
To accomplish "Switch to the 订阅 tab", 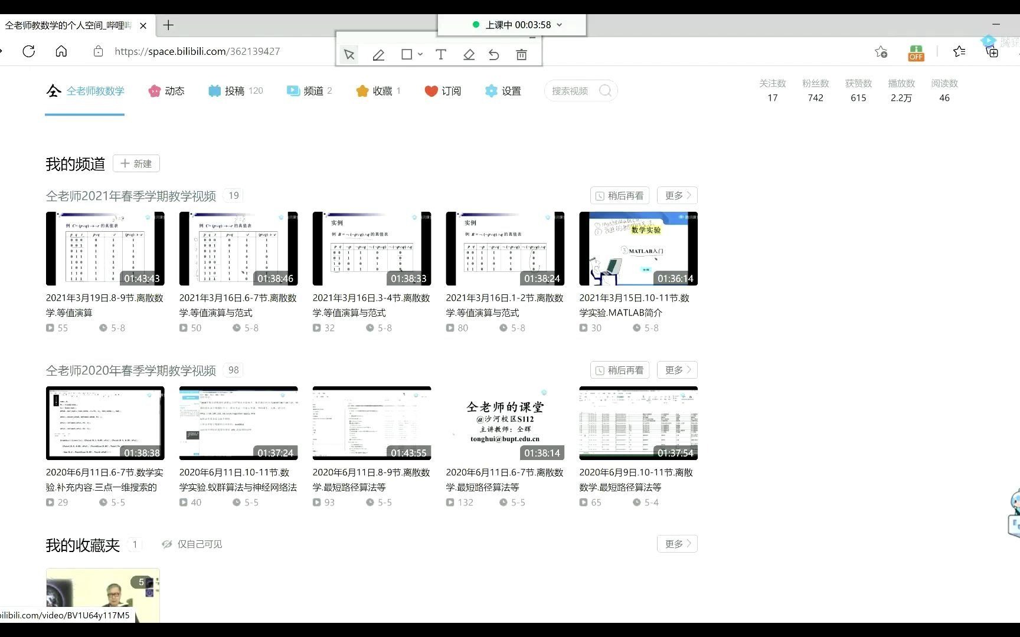I will pyautogui.click(x=443, y=91).
